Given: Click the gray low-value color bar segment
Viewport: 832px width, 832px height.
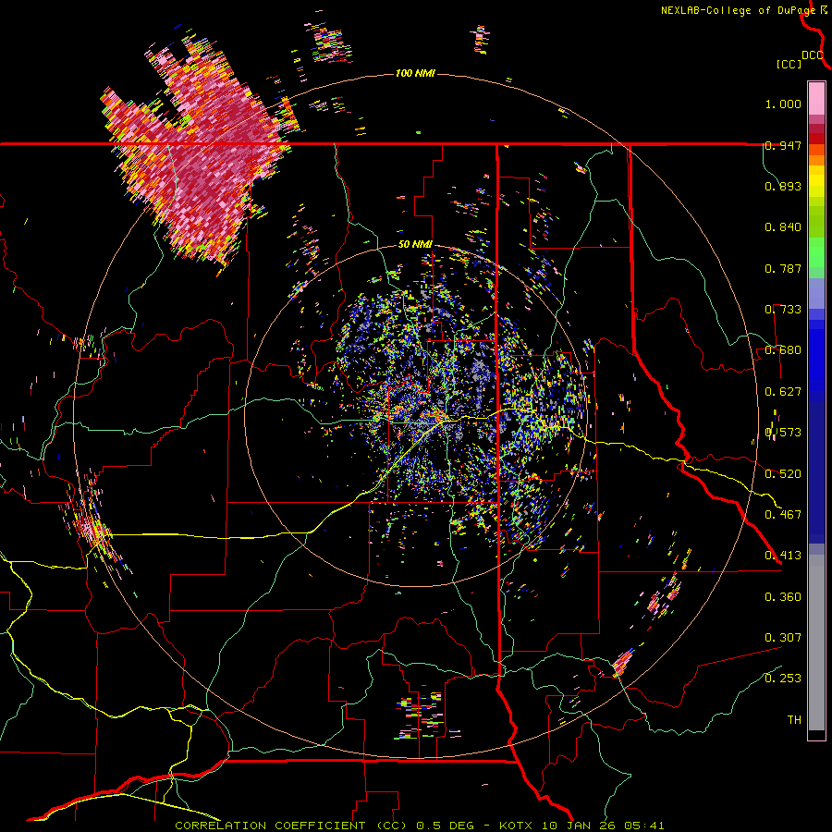Looking at the screenshot, I should (816, 642).
